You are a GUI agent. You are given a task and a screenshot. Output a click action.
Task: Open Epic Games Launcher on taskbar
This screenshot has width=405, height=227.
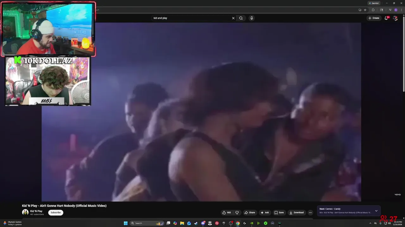[224, 223]
